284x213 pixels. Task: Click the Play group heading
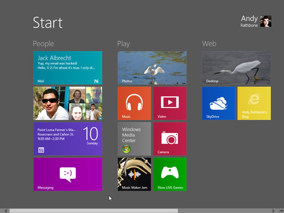124,44
